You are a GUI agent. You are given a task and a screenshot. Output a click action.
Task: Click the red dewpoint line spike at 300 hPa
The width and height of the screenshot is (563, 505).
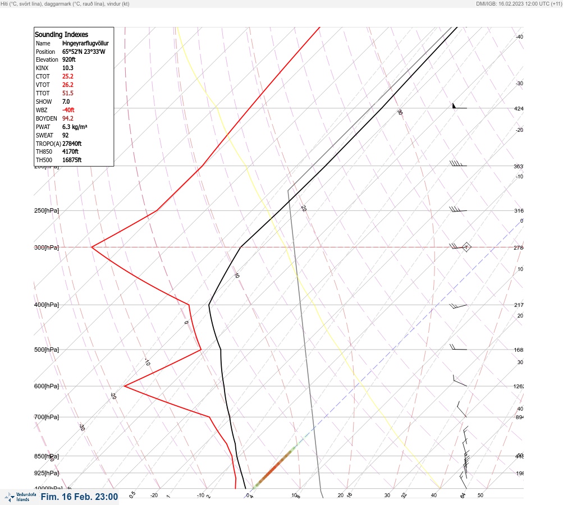click(x=92, y=247)
